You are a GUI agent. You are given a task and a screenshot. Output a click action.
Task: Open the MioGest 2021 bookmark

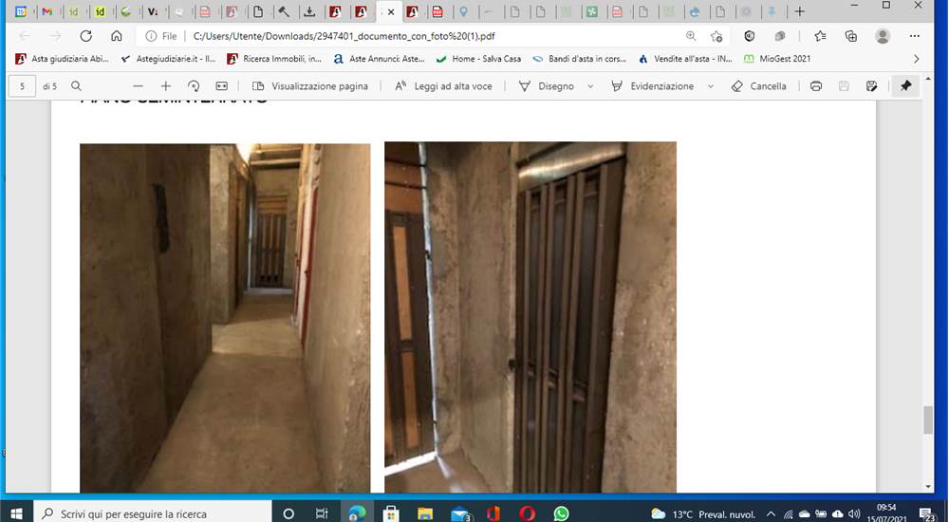click(777, 59)
